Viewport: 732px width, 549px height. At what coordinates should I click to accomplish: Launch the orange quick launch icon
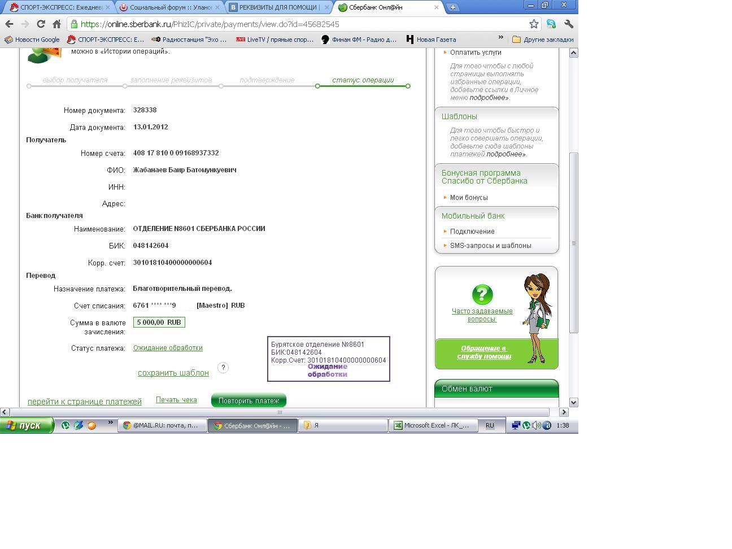pos(91,425)
